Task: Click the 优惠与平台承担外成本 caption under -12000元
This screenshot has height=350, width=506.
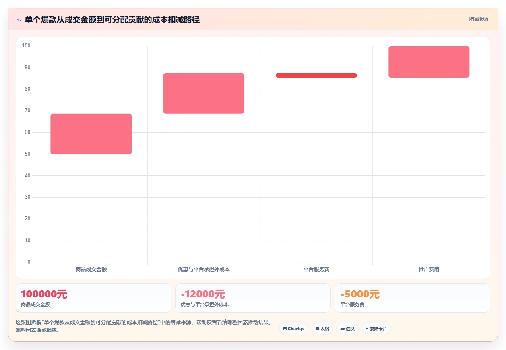Action: (x=205, y=305)
